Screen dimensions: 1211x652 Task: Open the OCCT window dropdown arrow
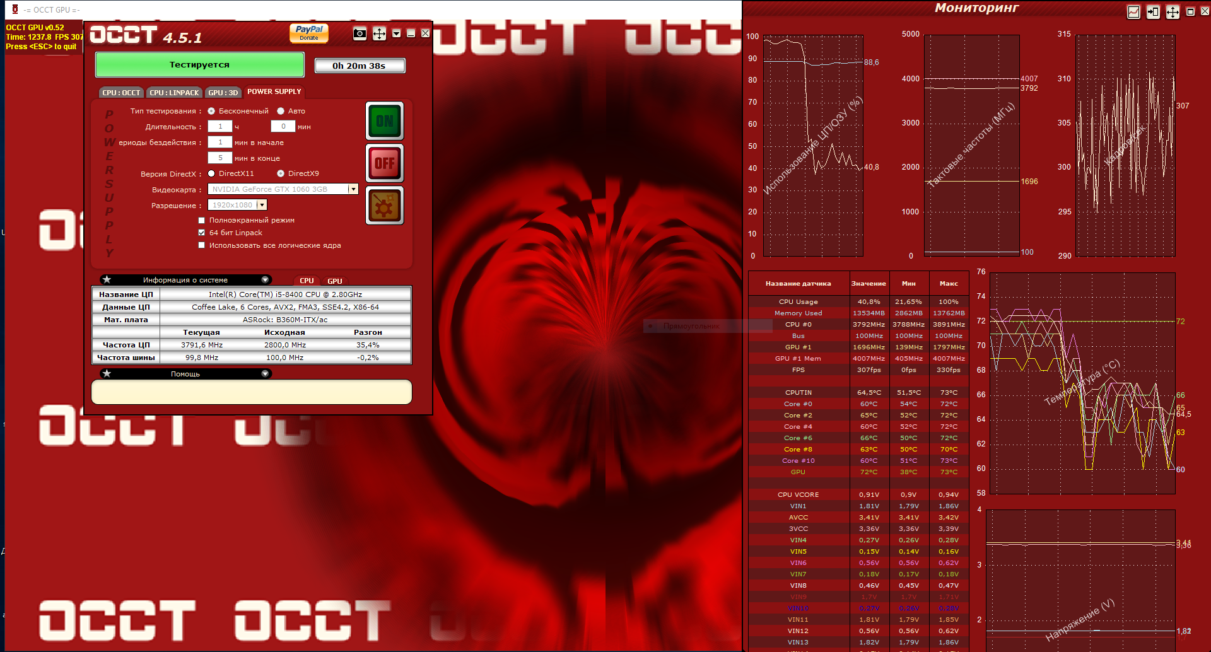396,33
